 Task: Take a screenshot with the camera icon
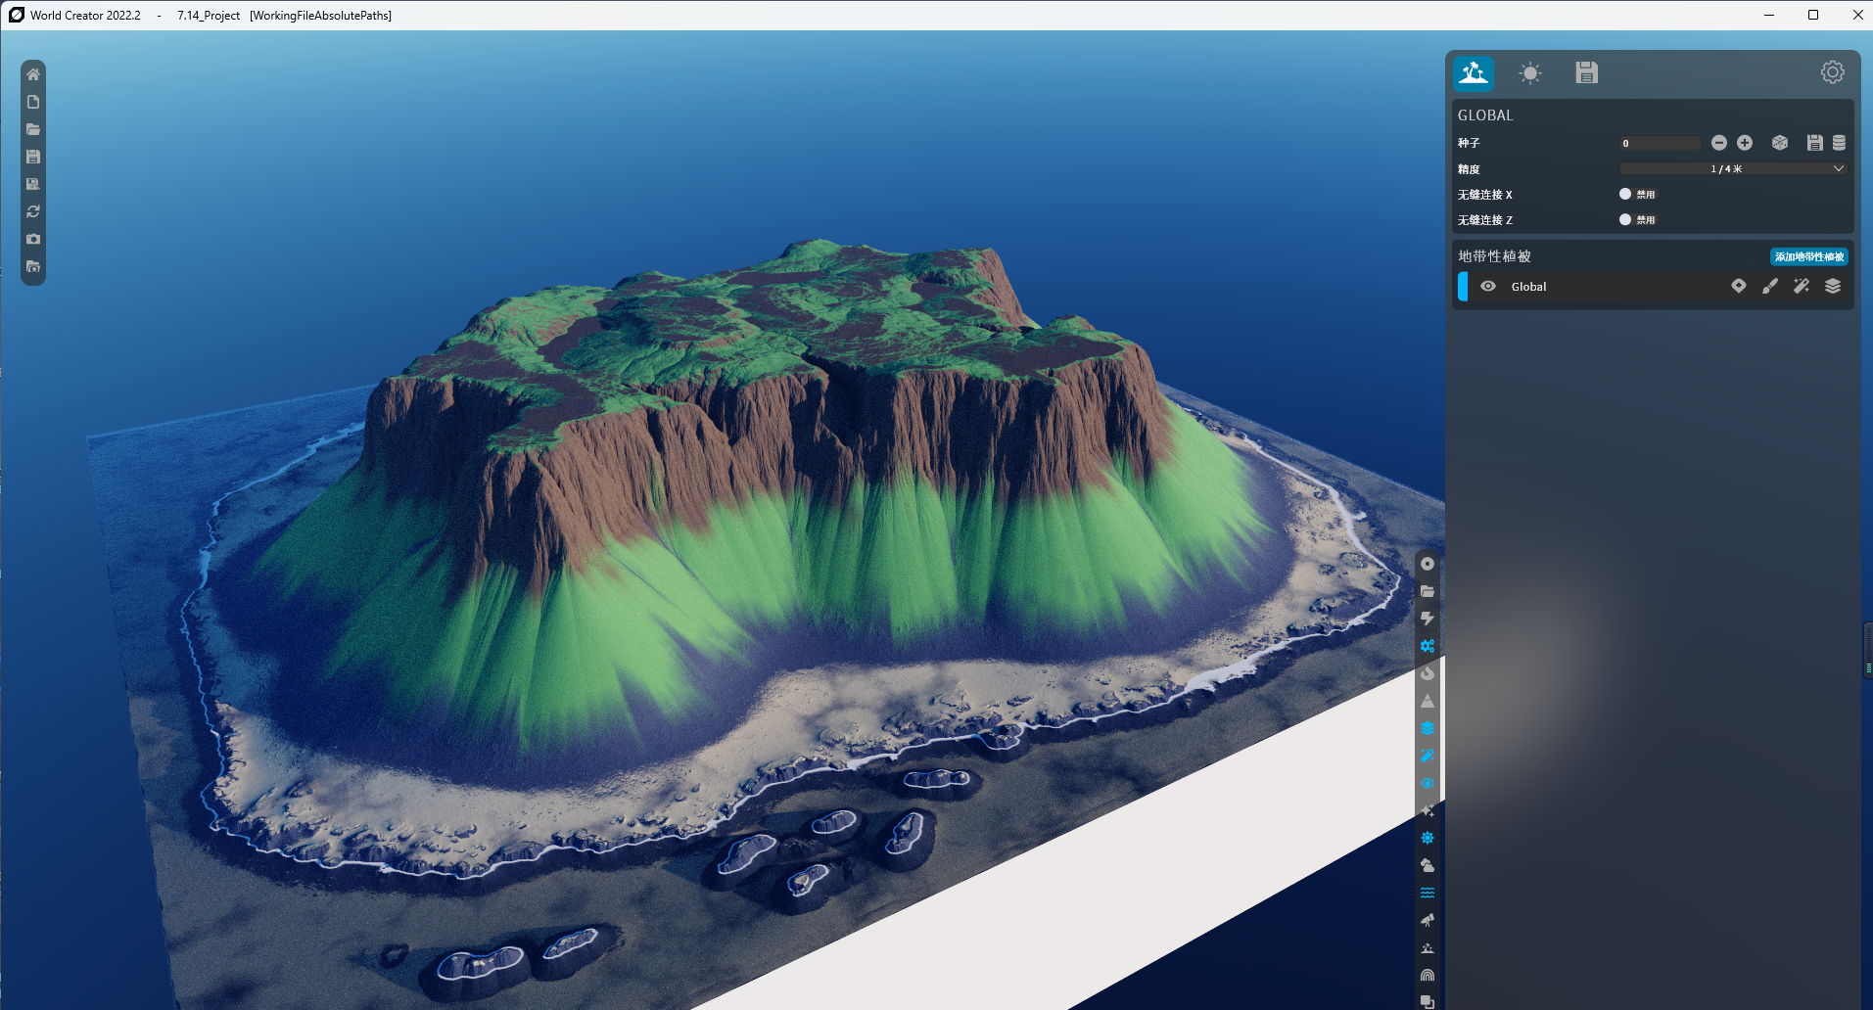[x=33, y=239]
